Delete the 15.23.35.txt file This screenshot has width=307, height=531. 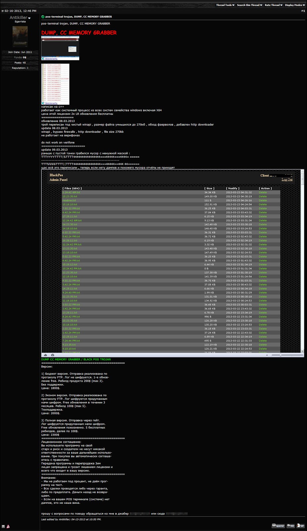tap(263, 196)
